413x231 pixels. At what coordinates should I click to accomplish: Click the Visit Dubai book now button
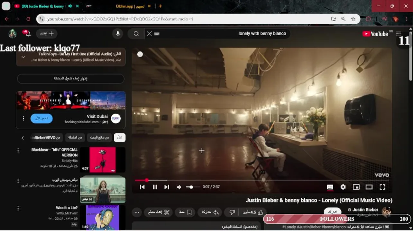41,118
